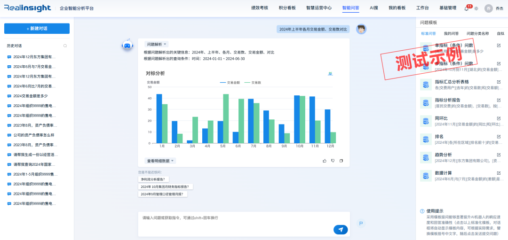This screenshot has width=508, height=240.
Task: Edit the 指标分析报告 template
Action: [499, 100]
